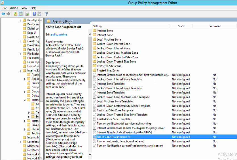The image size is (237, 160).
Task: Click folder icon beside HomeGroup tree node
Action: tap(24, 66)
